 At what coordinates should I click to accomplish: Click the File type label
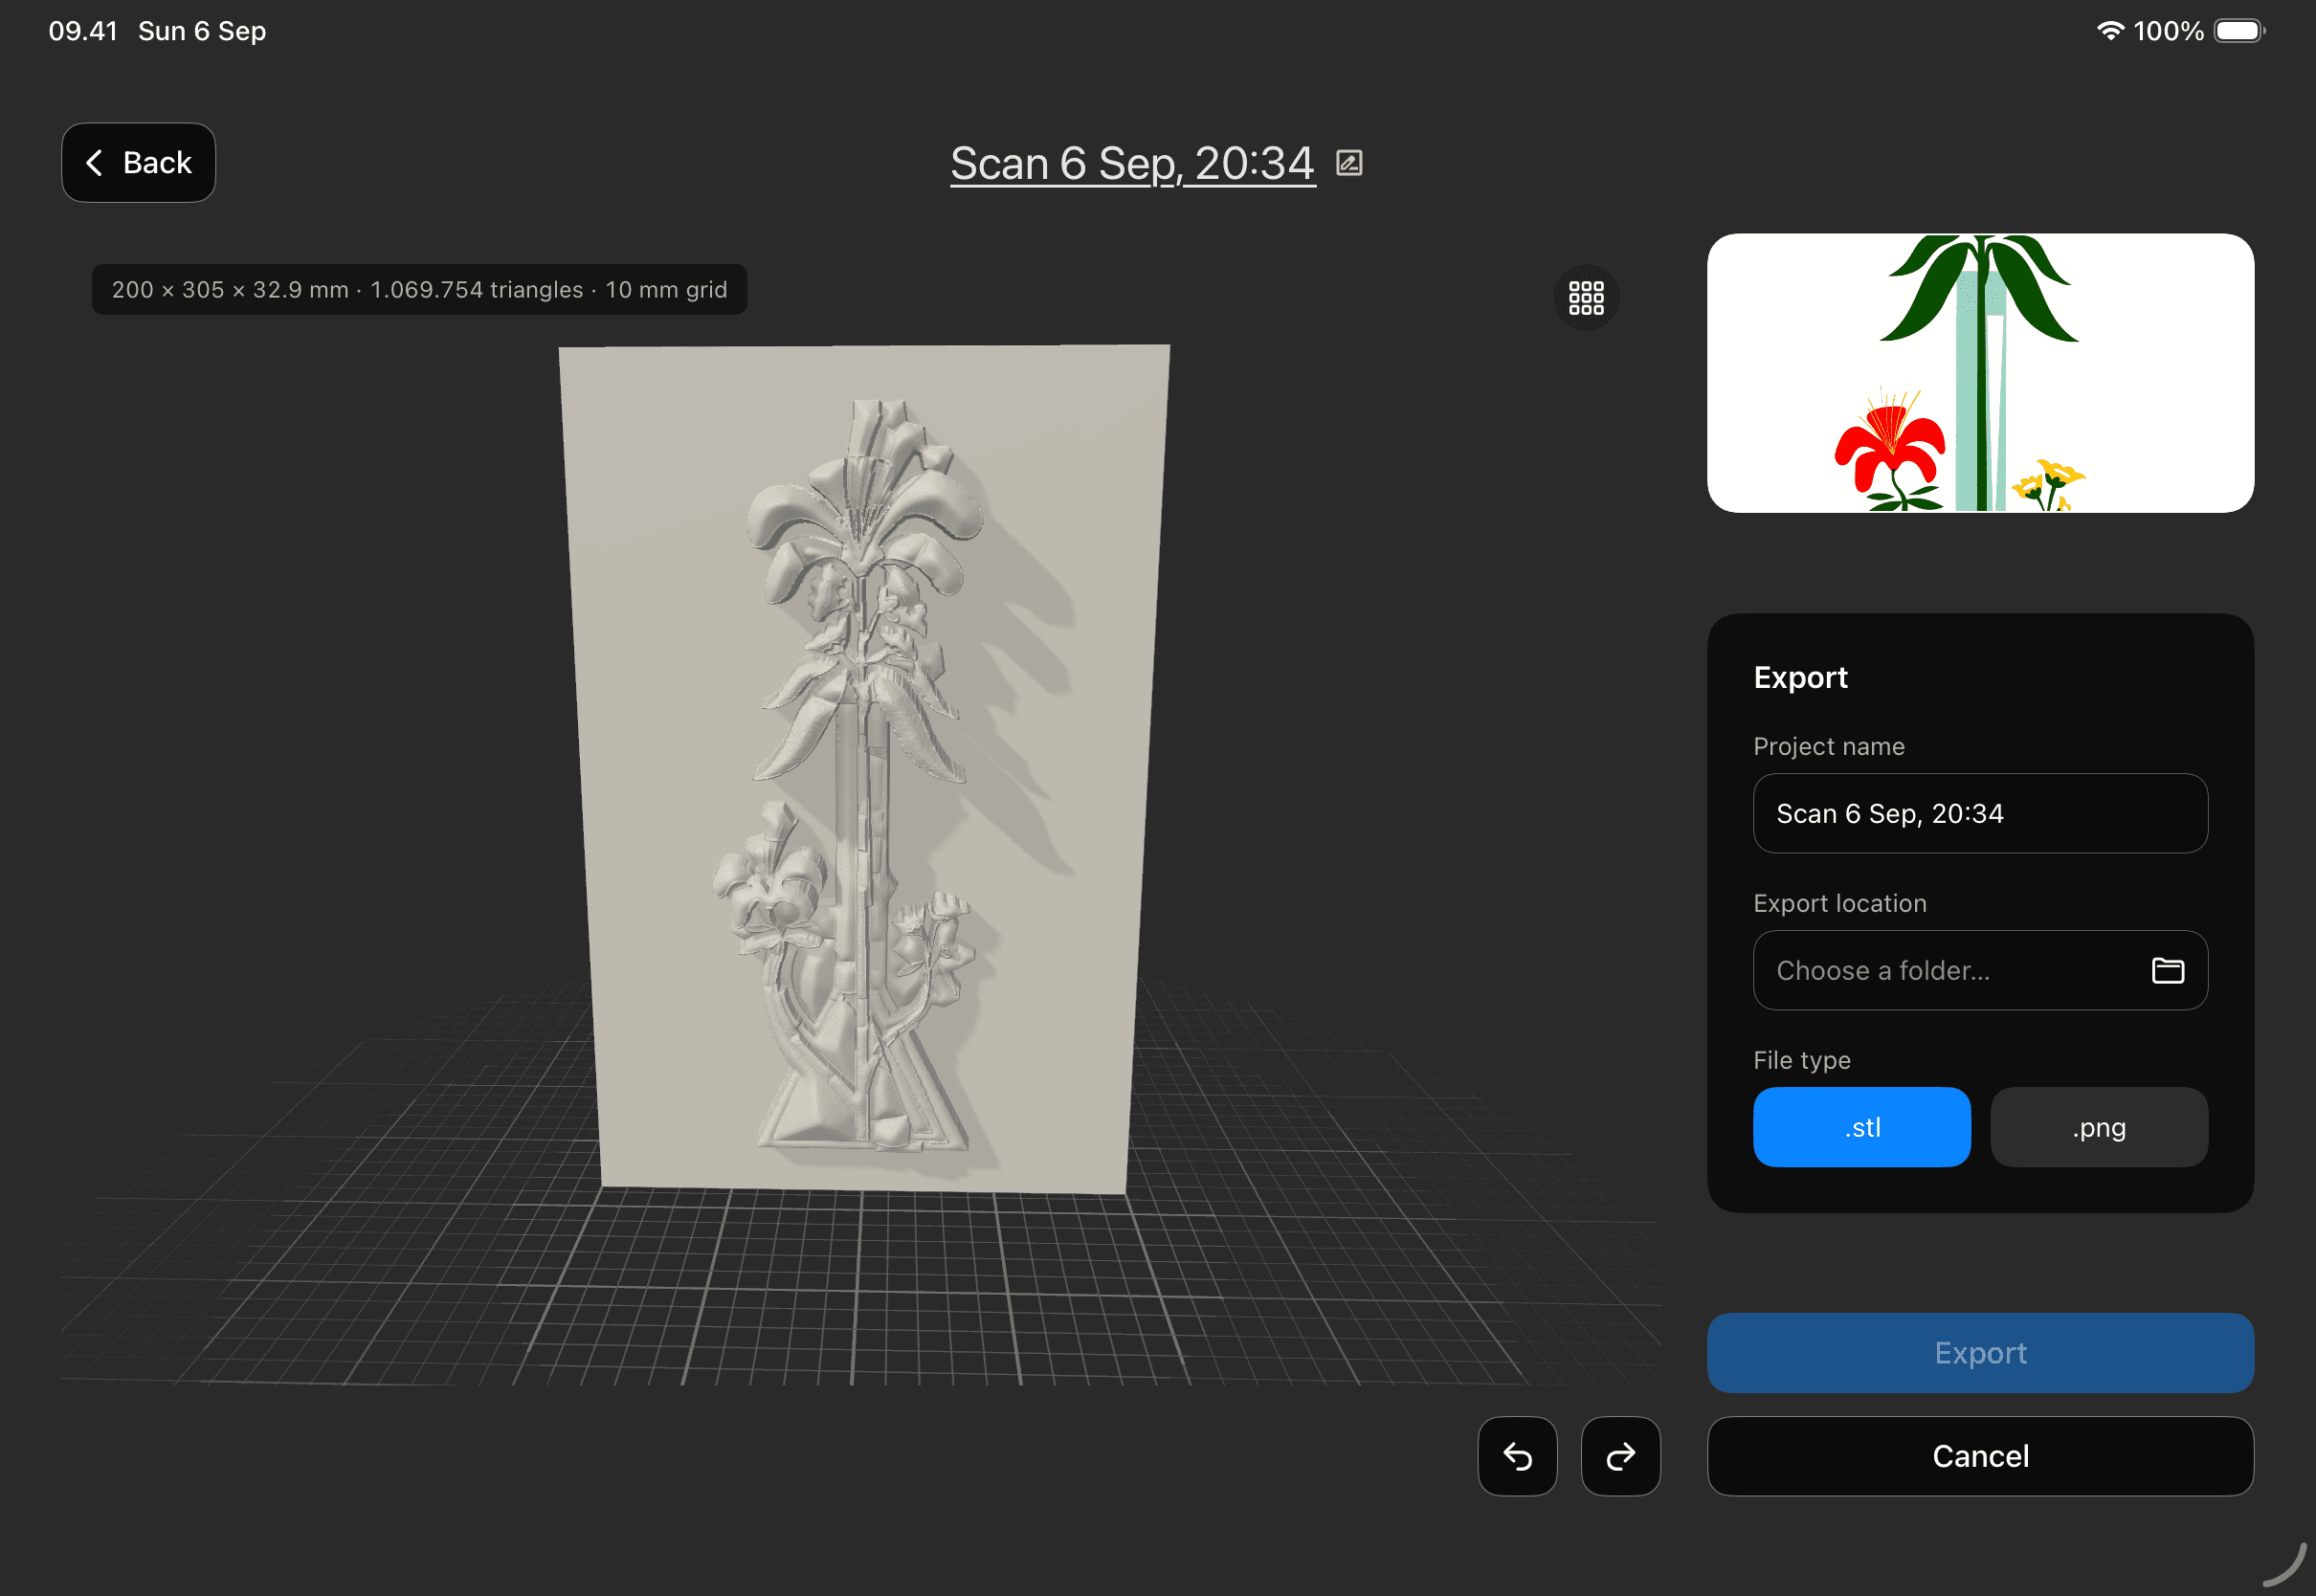(x=1801, y=1060)
